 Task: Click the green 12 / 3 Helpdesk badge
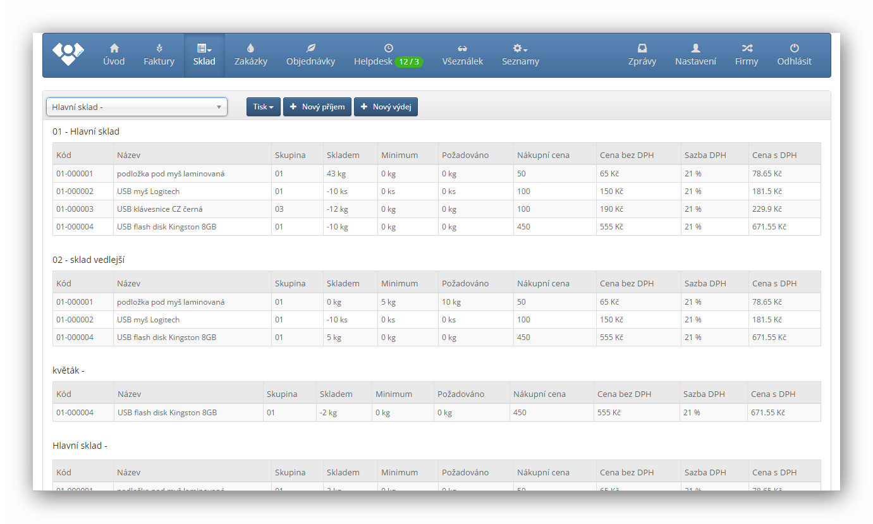pos(409,62)
